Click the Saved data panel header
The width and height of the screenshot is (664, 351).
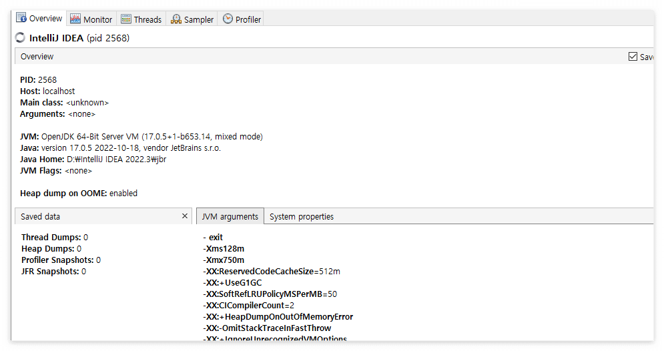point(103,216)
